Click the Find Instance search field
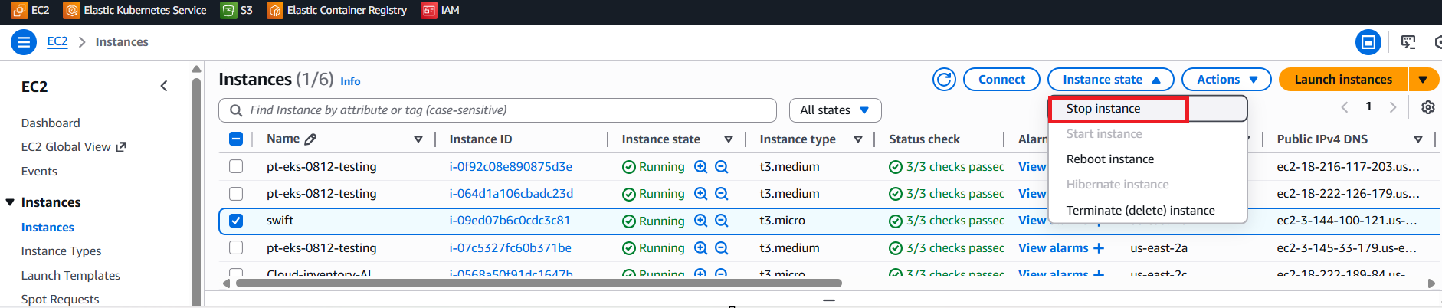This screenshot has width=1442, height=308. (498, 110)
